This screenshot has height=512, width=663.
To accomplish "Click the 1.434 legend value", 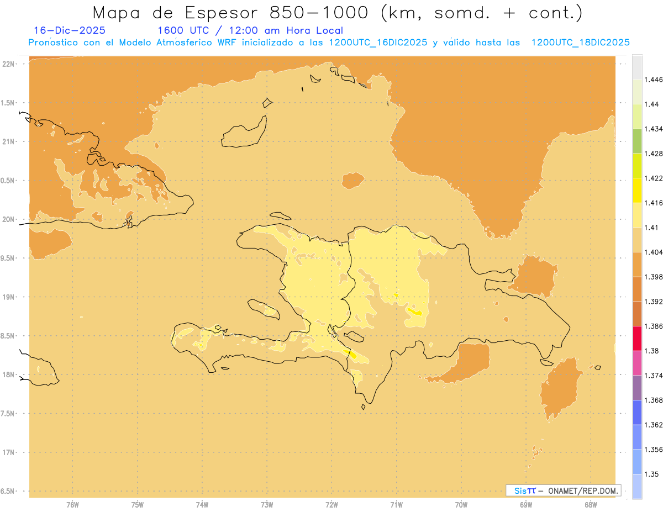I will 654,129.
